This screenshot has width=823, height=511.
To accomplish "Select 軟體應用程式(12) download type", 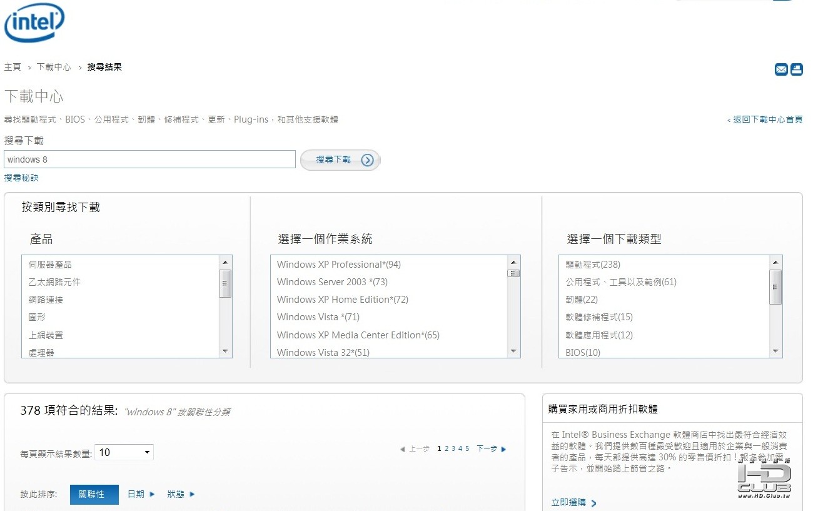I will click(x=599, y=335).
